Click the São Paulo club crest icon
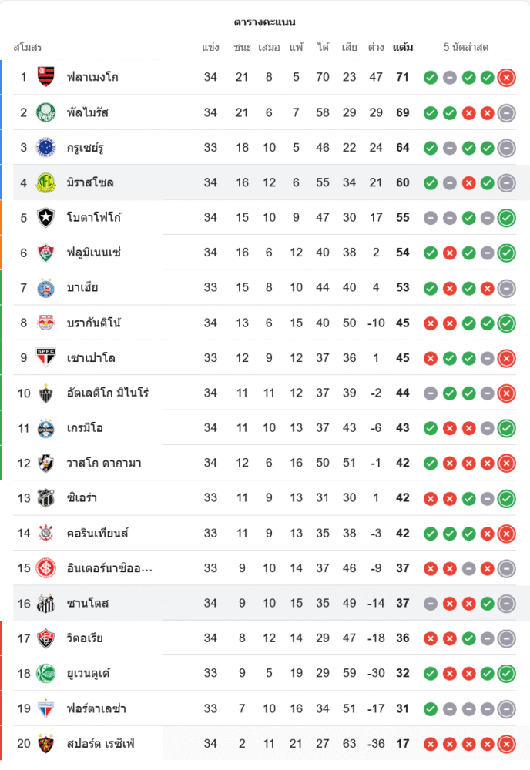 46,358
